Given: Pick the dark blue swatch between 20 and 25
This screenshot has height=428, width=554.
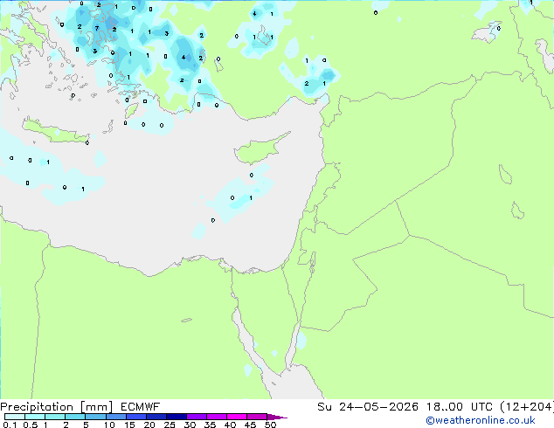Looking at the screenshot, I should coord(156,417).
